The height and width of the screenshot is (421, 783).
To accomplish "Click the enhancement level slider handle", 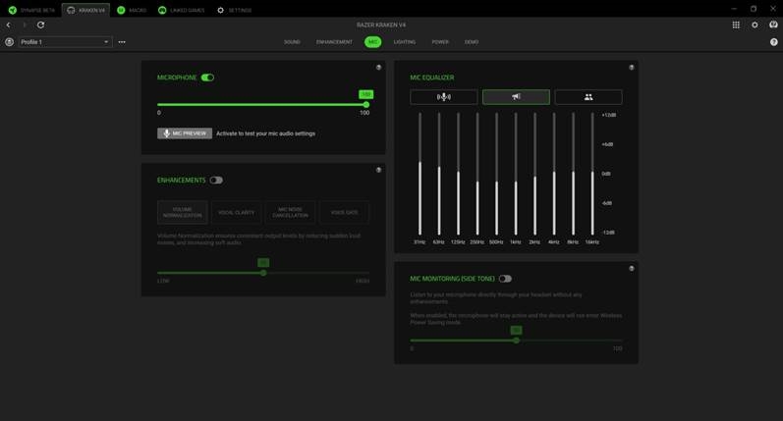I will click(263, 273).
